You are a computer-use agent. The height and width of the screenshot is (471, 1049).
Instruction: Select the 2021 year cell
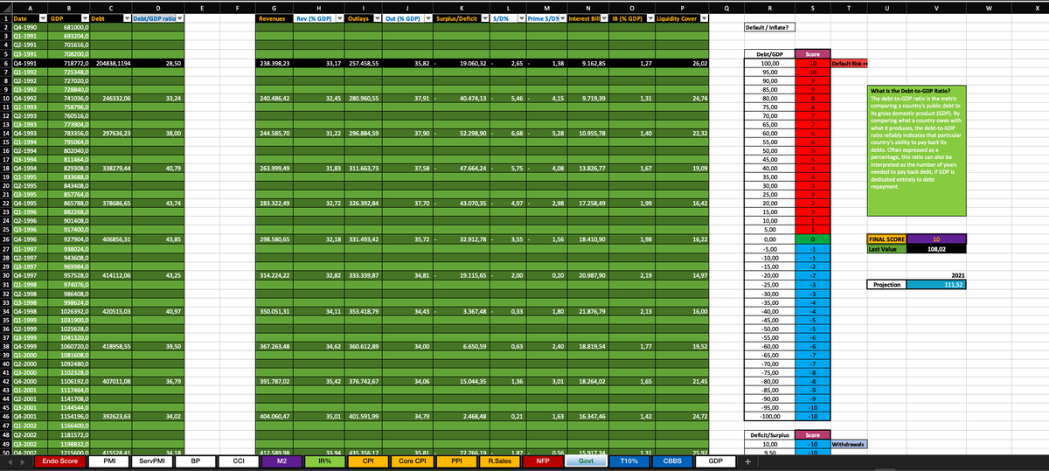point(938,274)
